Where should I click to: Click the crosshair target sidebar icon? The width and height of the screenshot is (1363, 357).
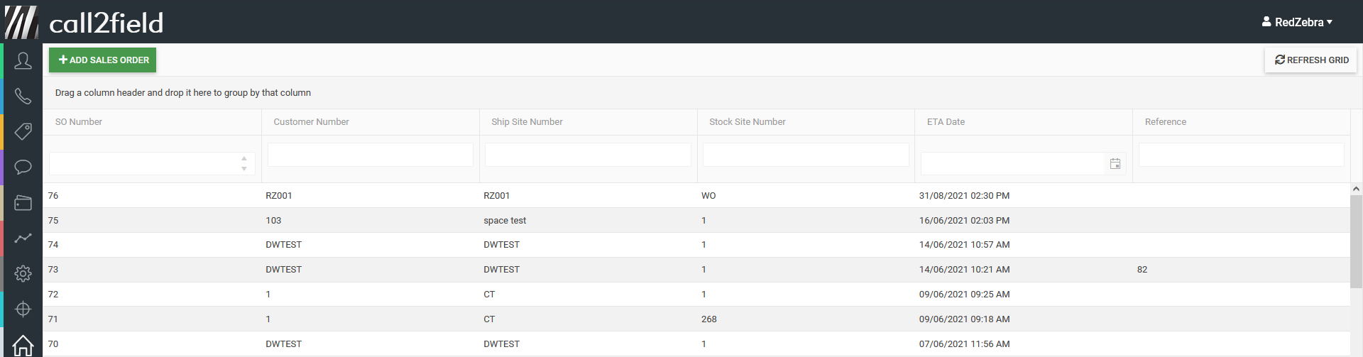[23, 309]
